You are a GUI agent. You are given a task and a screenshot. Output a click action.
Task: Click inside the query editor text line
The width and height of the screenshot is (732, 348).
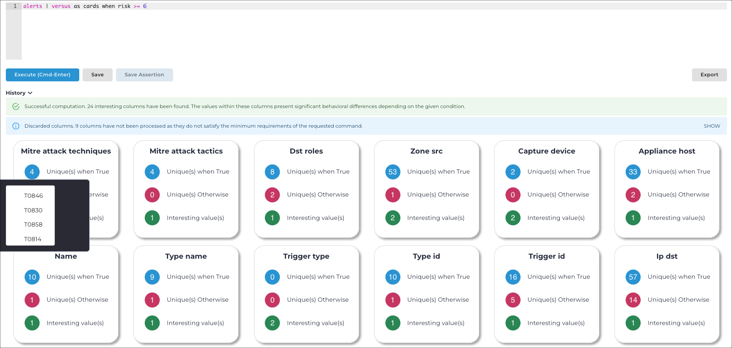(x=374, y=6)
